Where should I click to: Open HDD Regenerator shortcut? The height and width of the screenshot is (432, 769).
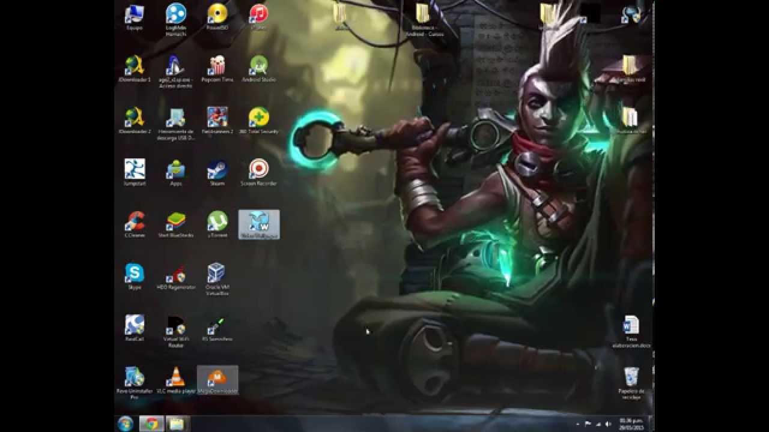[x=176, y=276]
